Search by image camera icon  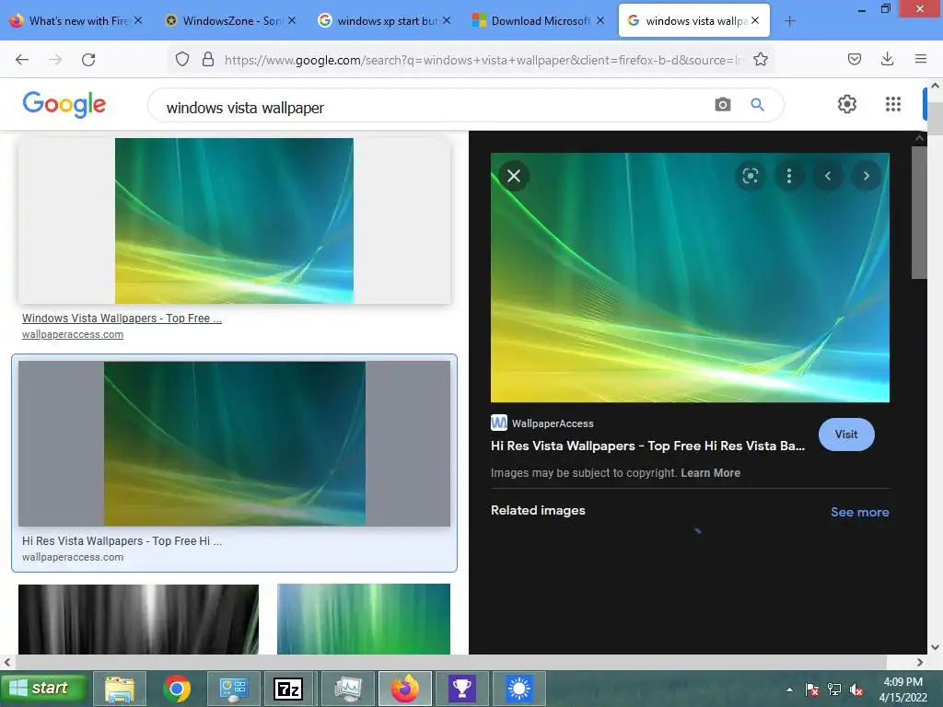pyautogui.click(x=723, y=105)
